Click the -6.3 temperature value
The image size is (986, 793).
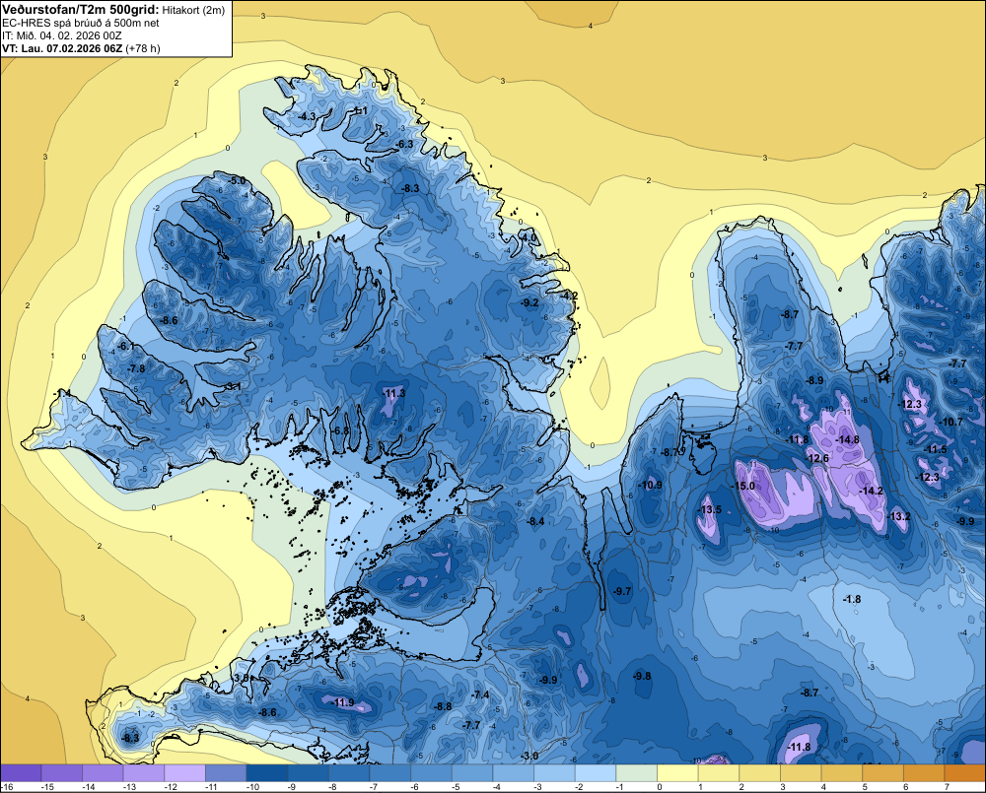point(404,144)
